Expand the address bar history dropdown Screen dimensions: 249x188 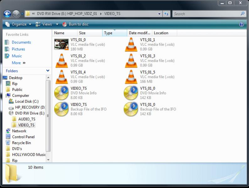160,14
